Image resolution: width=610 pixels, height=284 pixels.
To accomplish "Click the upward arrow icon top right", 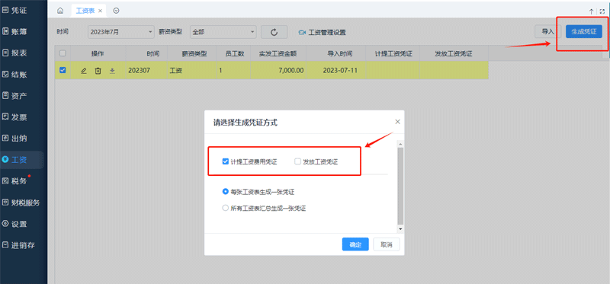I will (592, 11).
